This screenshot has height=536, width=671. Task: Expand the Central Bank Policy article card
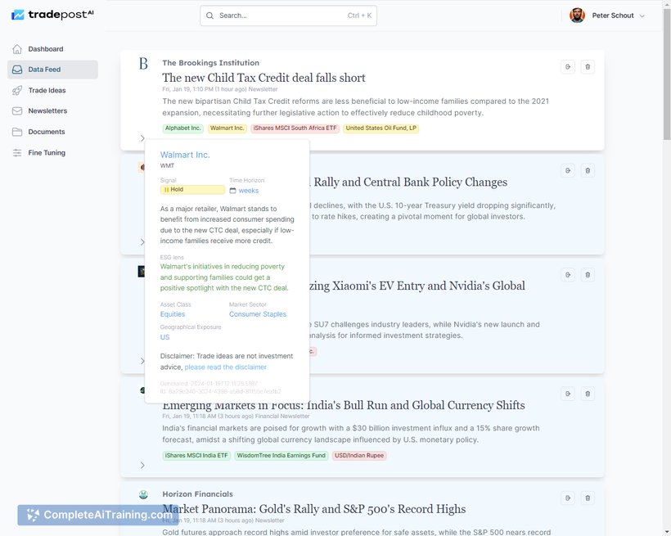(x=142, y=242)
